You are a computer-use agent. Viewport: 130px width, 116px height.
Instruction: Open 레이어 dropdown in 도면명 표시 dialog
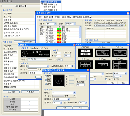coord(48,66)
